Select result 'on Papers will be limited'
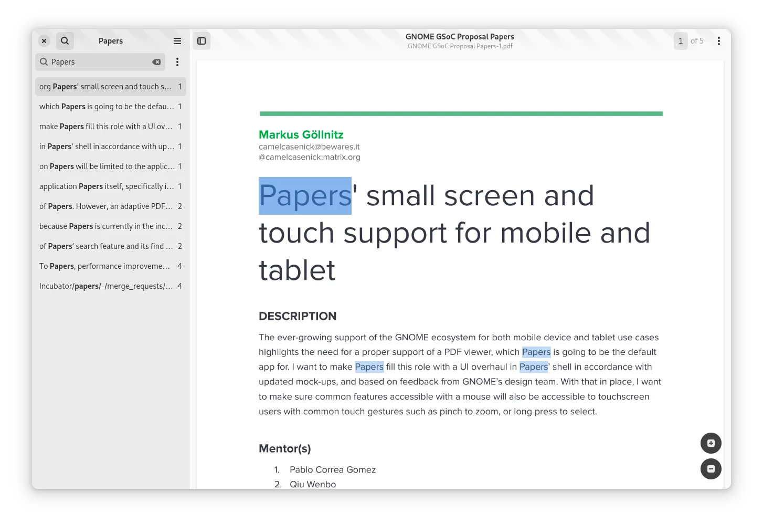 (111, 166)
